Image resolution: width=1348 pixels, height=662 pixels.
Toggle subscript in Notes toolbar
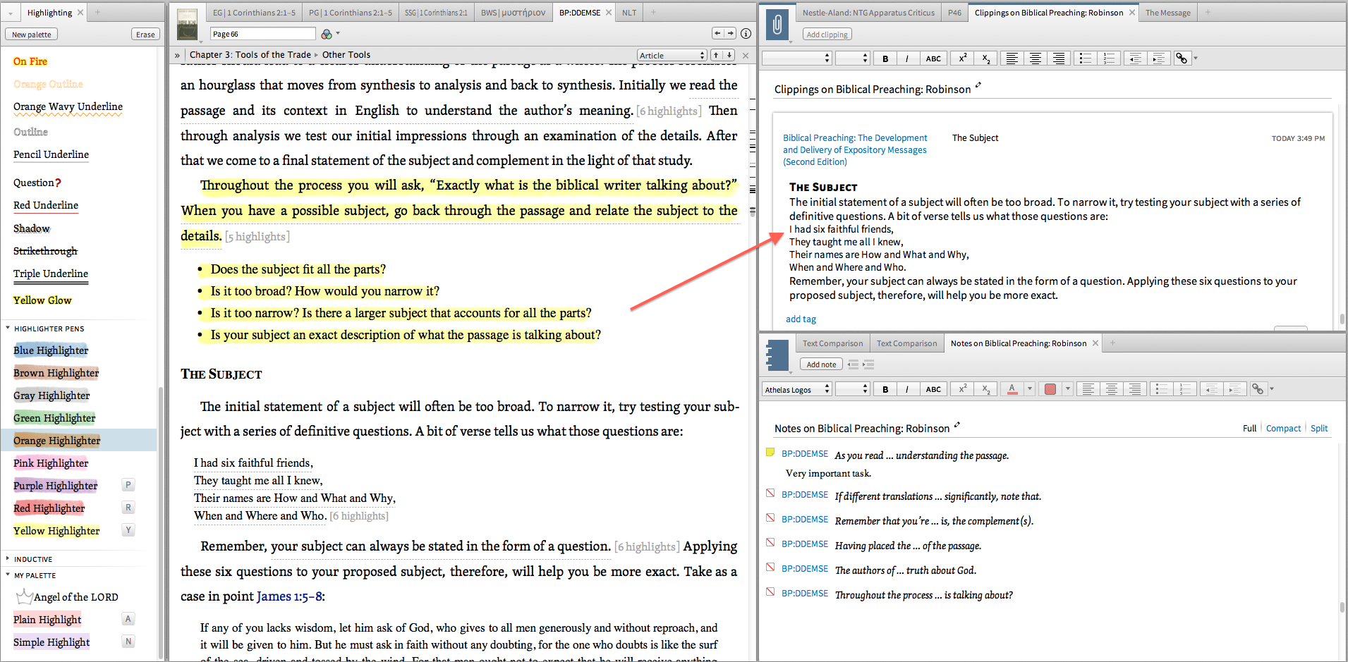pyautogui.click(x=986, y=389)
